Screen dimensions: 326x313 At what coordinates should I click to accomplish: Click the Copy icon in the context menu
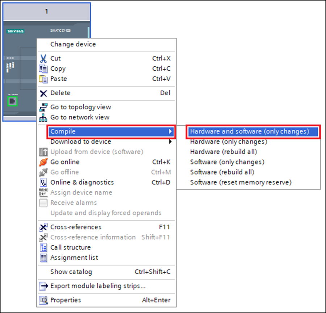tap(43, 68)
